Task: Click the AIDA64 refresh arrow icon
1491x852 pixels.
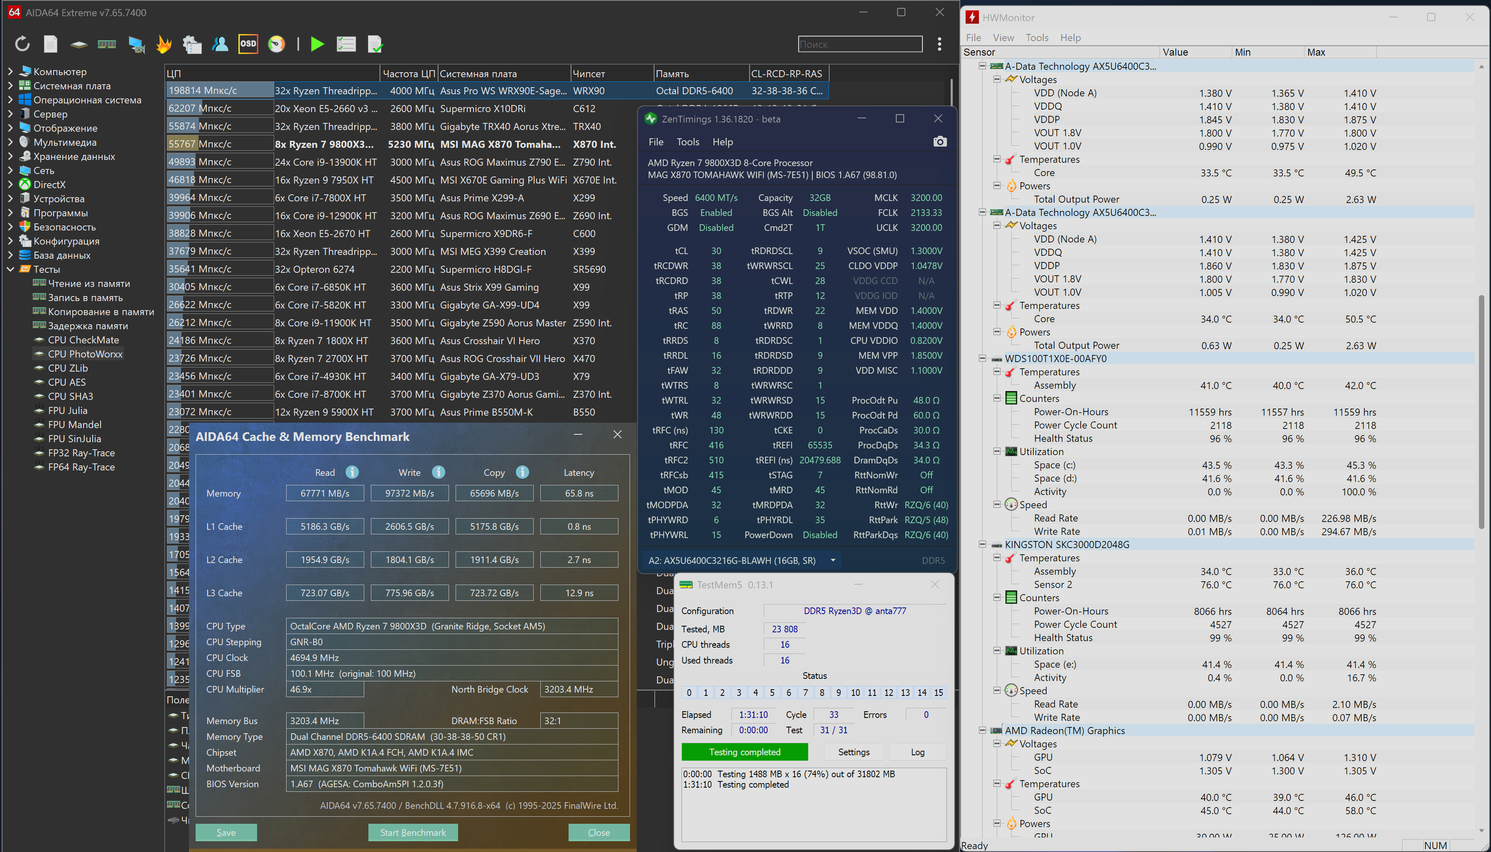Action: point(22,44)
